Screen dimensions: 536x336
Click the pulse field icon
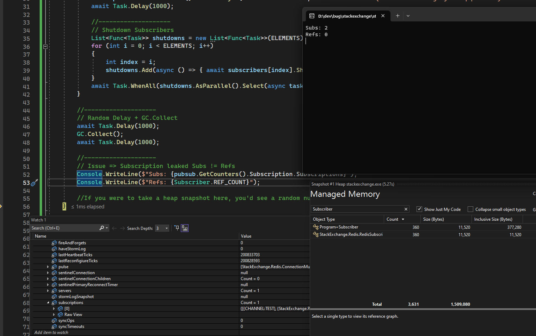(x=54, y=267)
